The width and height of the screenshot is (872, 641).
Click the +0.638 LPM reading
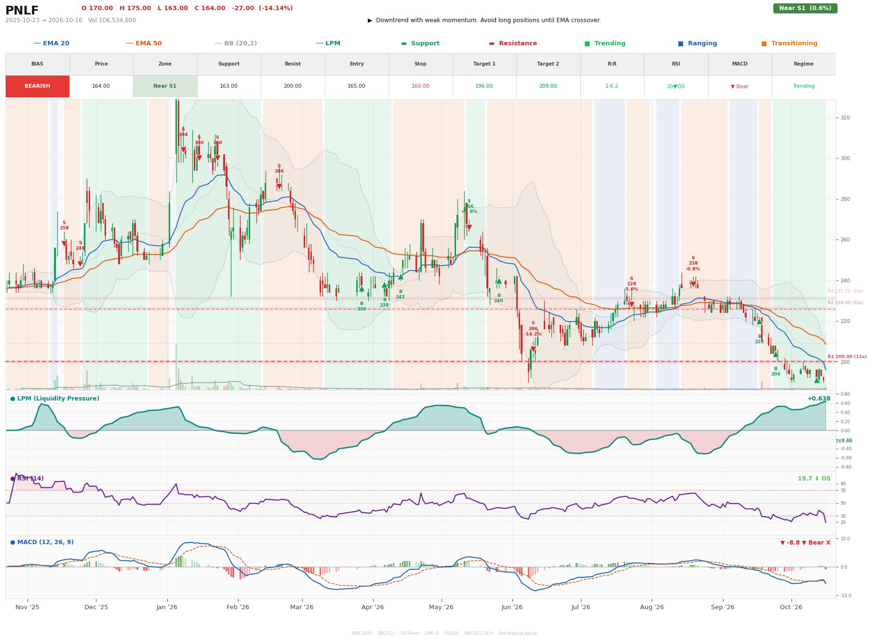[819, 399]
